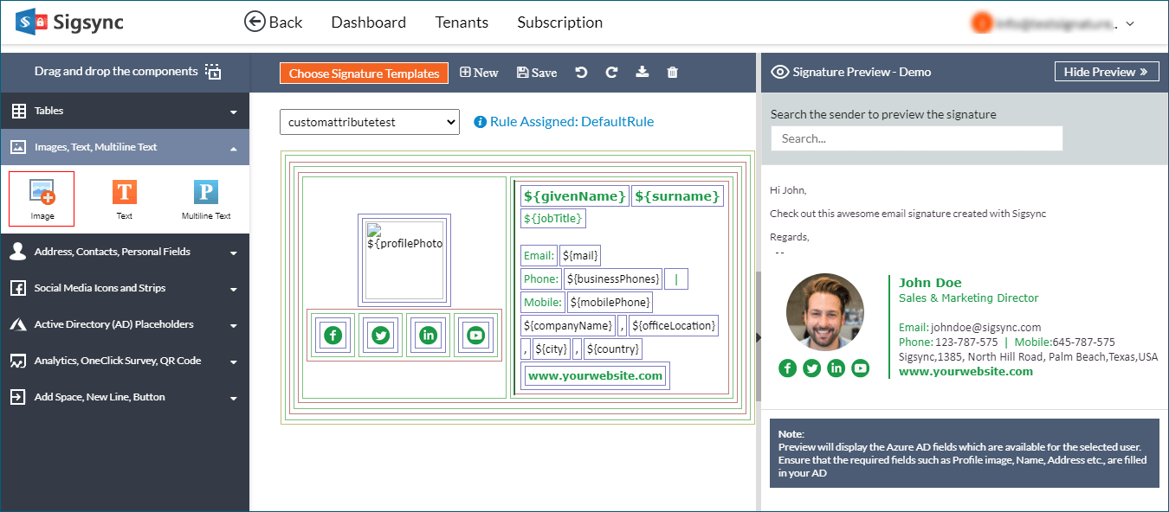Click Choose Signature Templates button
The width and height of the screenshot is (1169, 512).
tap(365, 74)
